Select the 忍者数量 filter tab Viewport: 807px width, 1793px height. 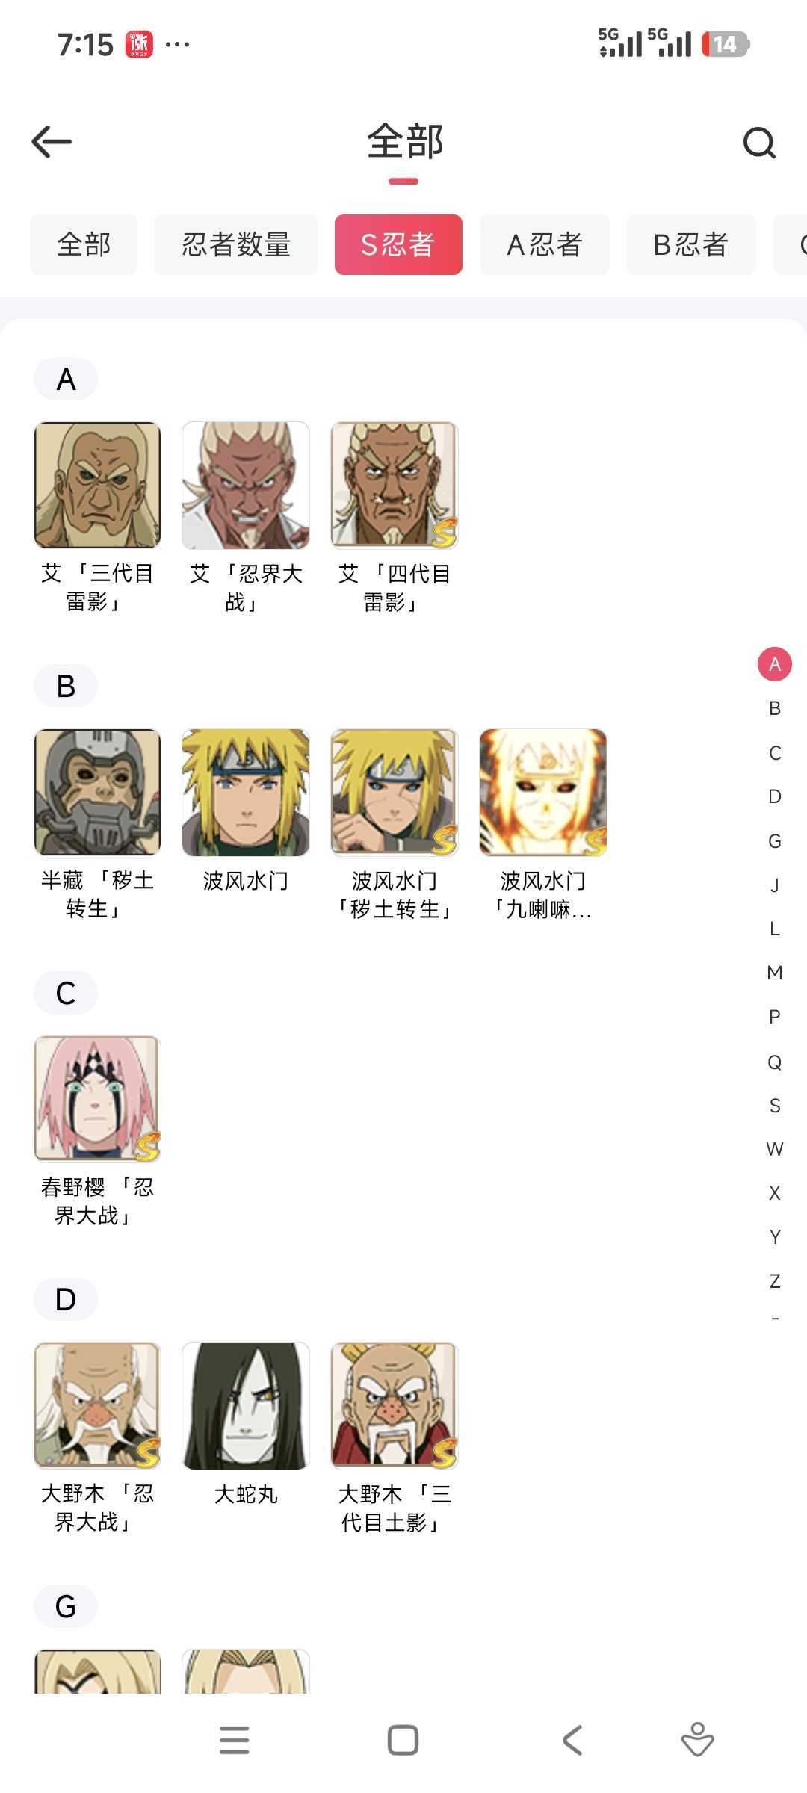click(236, 244)
